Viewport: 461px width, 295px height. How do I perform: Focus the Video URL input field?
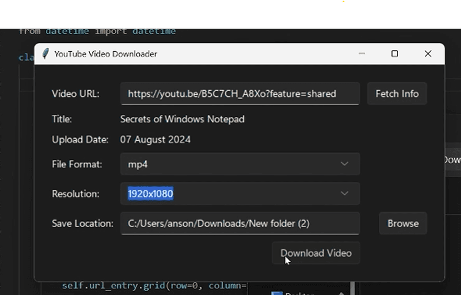(239, 94)
